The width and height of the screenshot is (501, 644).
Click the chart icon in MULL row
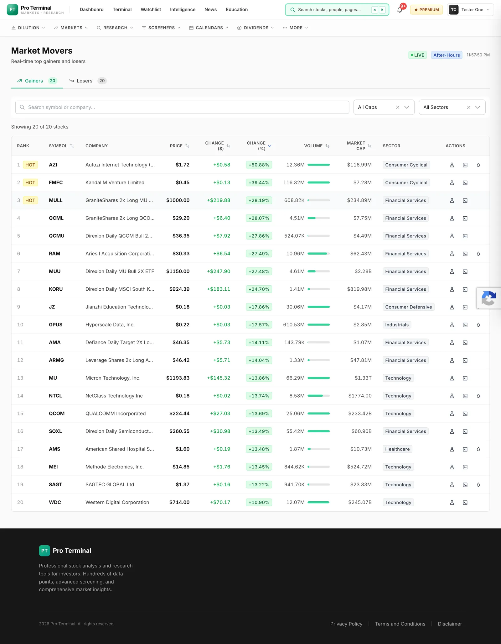(465, 200)
